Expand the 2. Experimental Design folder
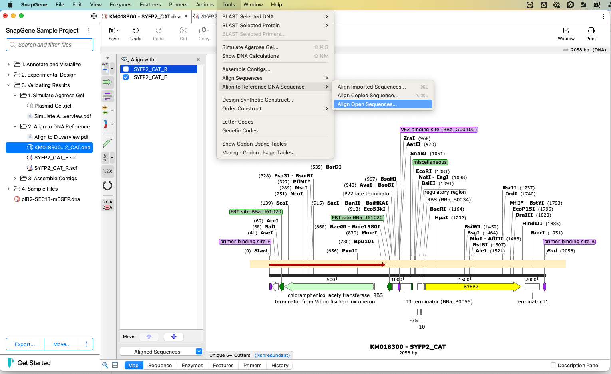The width and height of the screenshot is (611, 374). [x=9, y=75]
